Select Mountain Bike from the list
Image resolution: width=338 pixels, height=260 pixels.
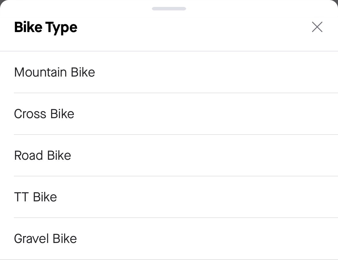55,72
